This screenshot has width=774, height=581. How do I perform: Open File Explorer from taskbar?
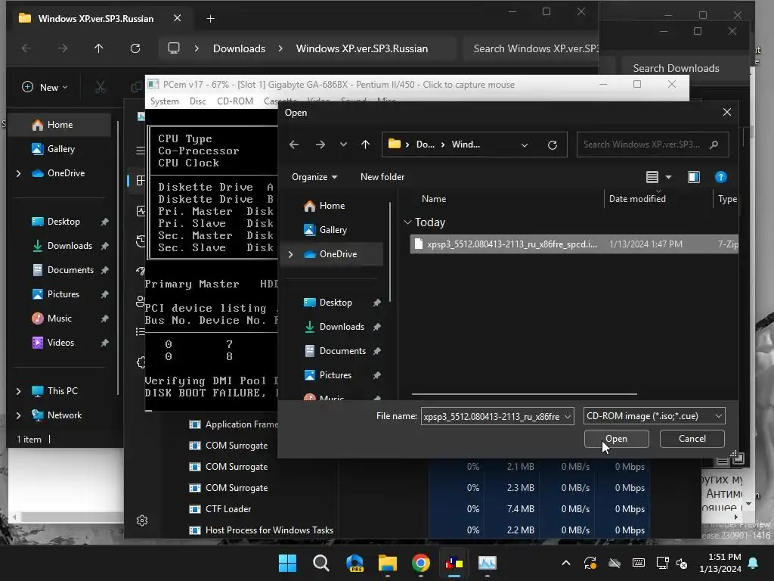[x=388, y=563]
